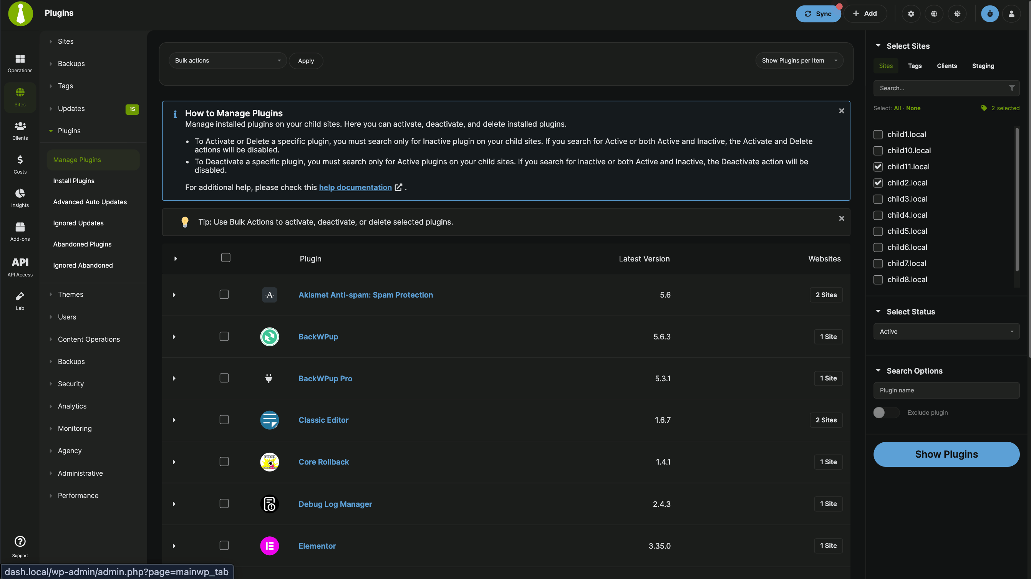Click the Core Rollback plugin icon
This screenshot has width=1031, height=579.
tap(269, 462)
